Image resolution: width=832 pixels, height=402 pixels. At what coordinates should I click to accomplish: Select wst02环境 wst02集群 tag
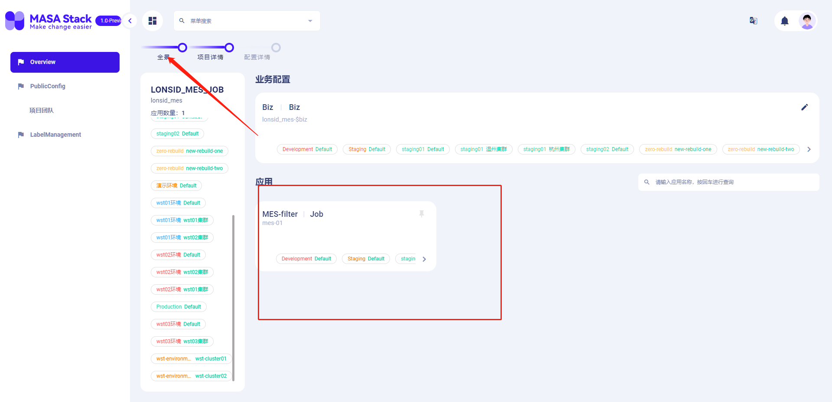pyautogui.click(x=182, y=272)
